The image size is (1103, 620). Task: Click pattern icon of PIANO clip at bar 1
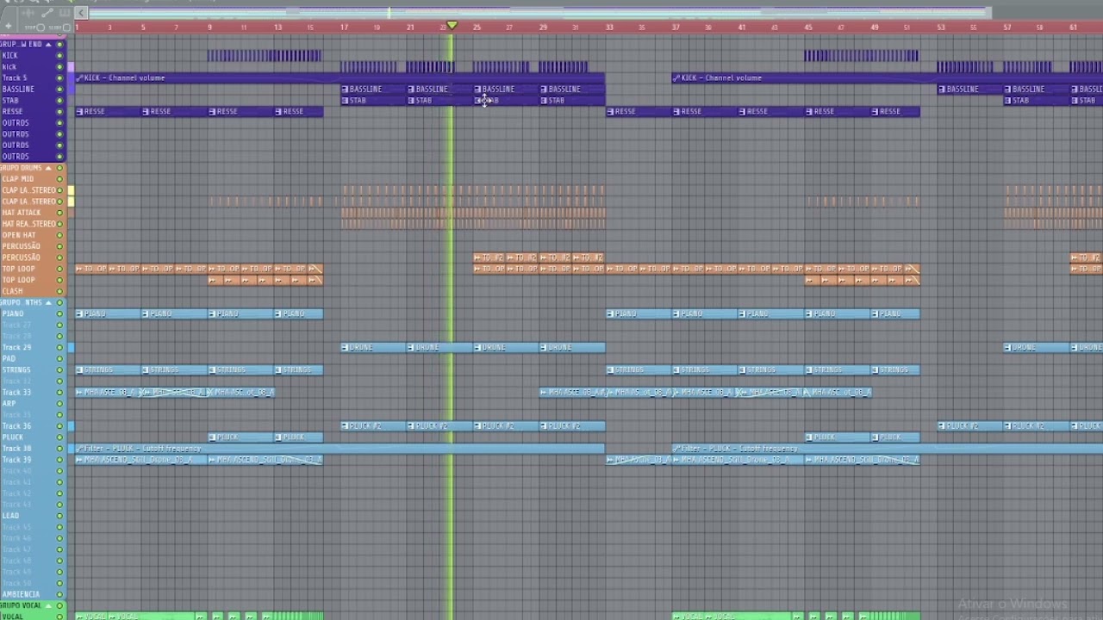pos(79,313)
